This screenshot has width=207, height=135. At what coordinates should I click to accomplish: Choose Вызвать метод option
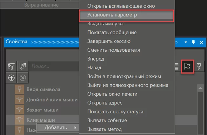(104, 129)
